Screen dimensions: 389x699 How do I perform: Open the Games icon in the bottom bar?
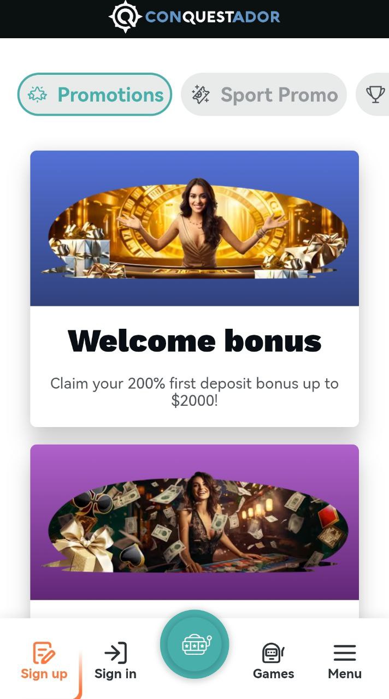273,653
